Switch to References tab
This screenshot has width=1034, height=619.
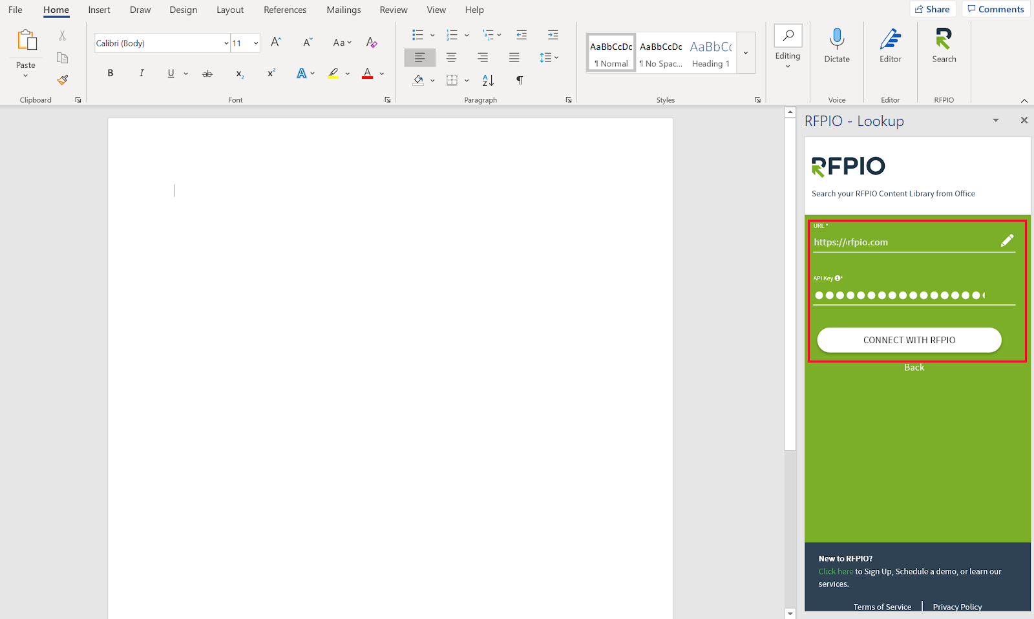[285, 10]
